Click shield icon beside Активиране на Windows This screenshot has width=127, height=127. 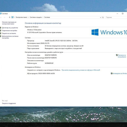[112, 73]
